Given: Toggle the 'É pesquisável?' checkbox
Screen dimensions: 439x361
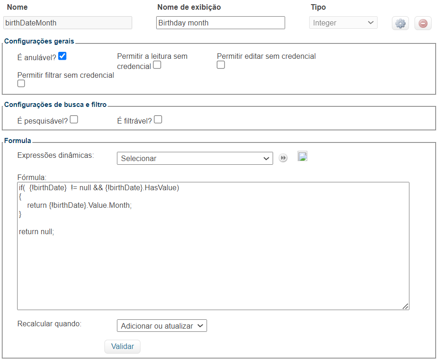Looking at the screenshot, I should [x=74, y=119].
